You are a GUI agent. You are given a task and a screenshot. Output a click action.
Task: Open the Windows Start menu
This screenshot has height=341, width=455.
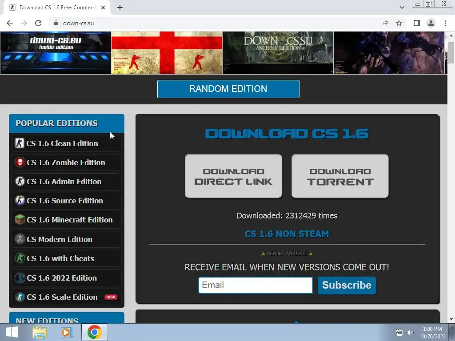pos(12,332)
